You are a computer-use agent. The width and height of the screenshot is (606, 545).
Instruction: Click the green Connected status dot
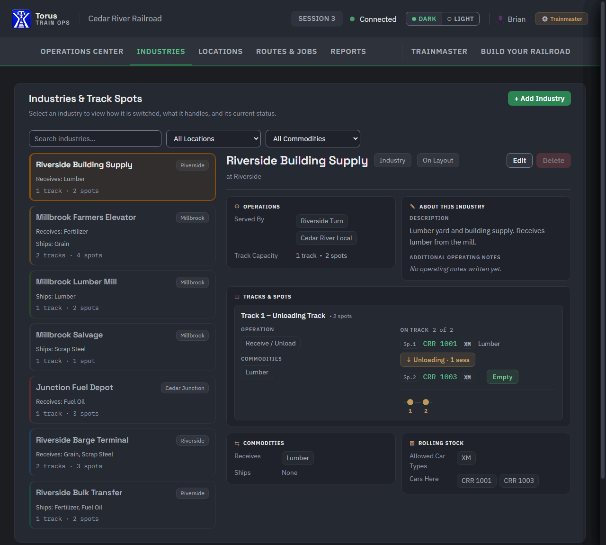352,19
